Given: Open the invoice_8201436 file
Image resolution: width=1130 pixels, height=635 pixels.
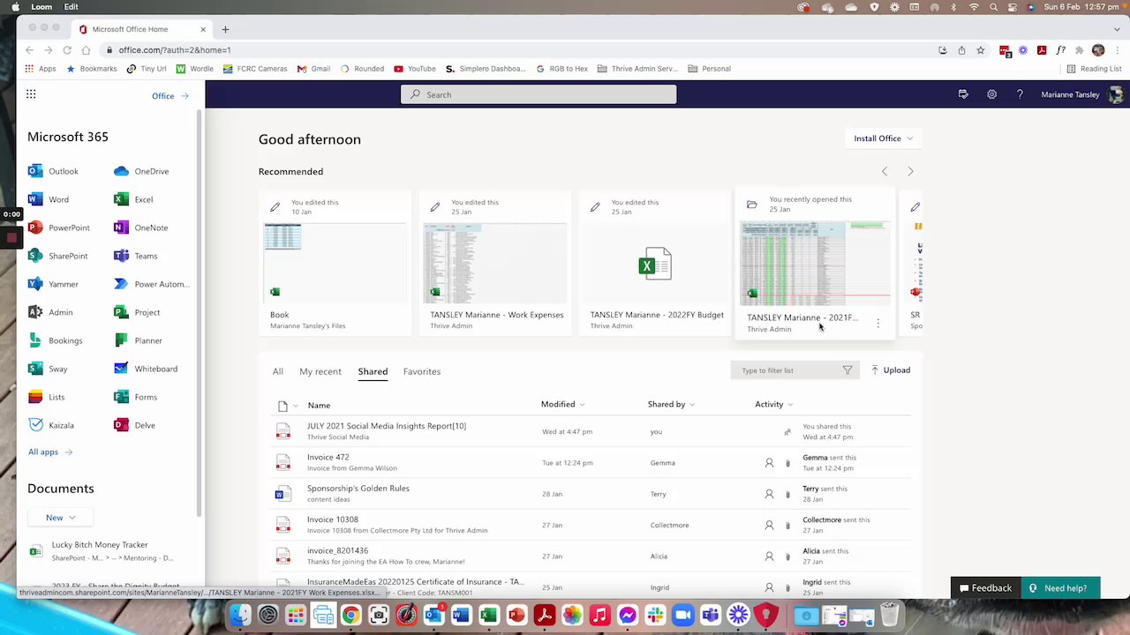Looking at the screenshot, I should [x=338, y=550].
